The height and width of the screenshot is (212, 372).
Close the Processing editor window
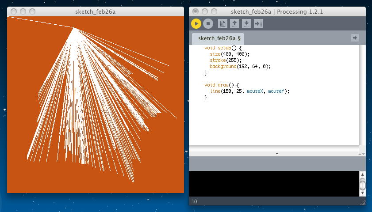tap(196, 11)
